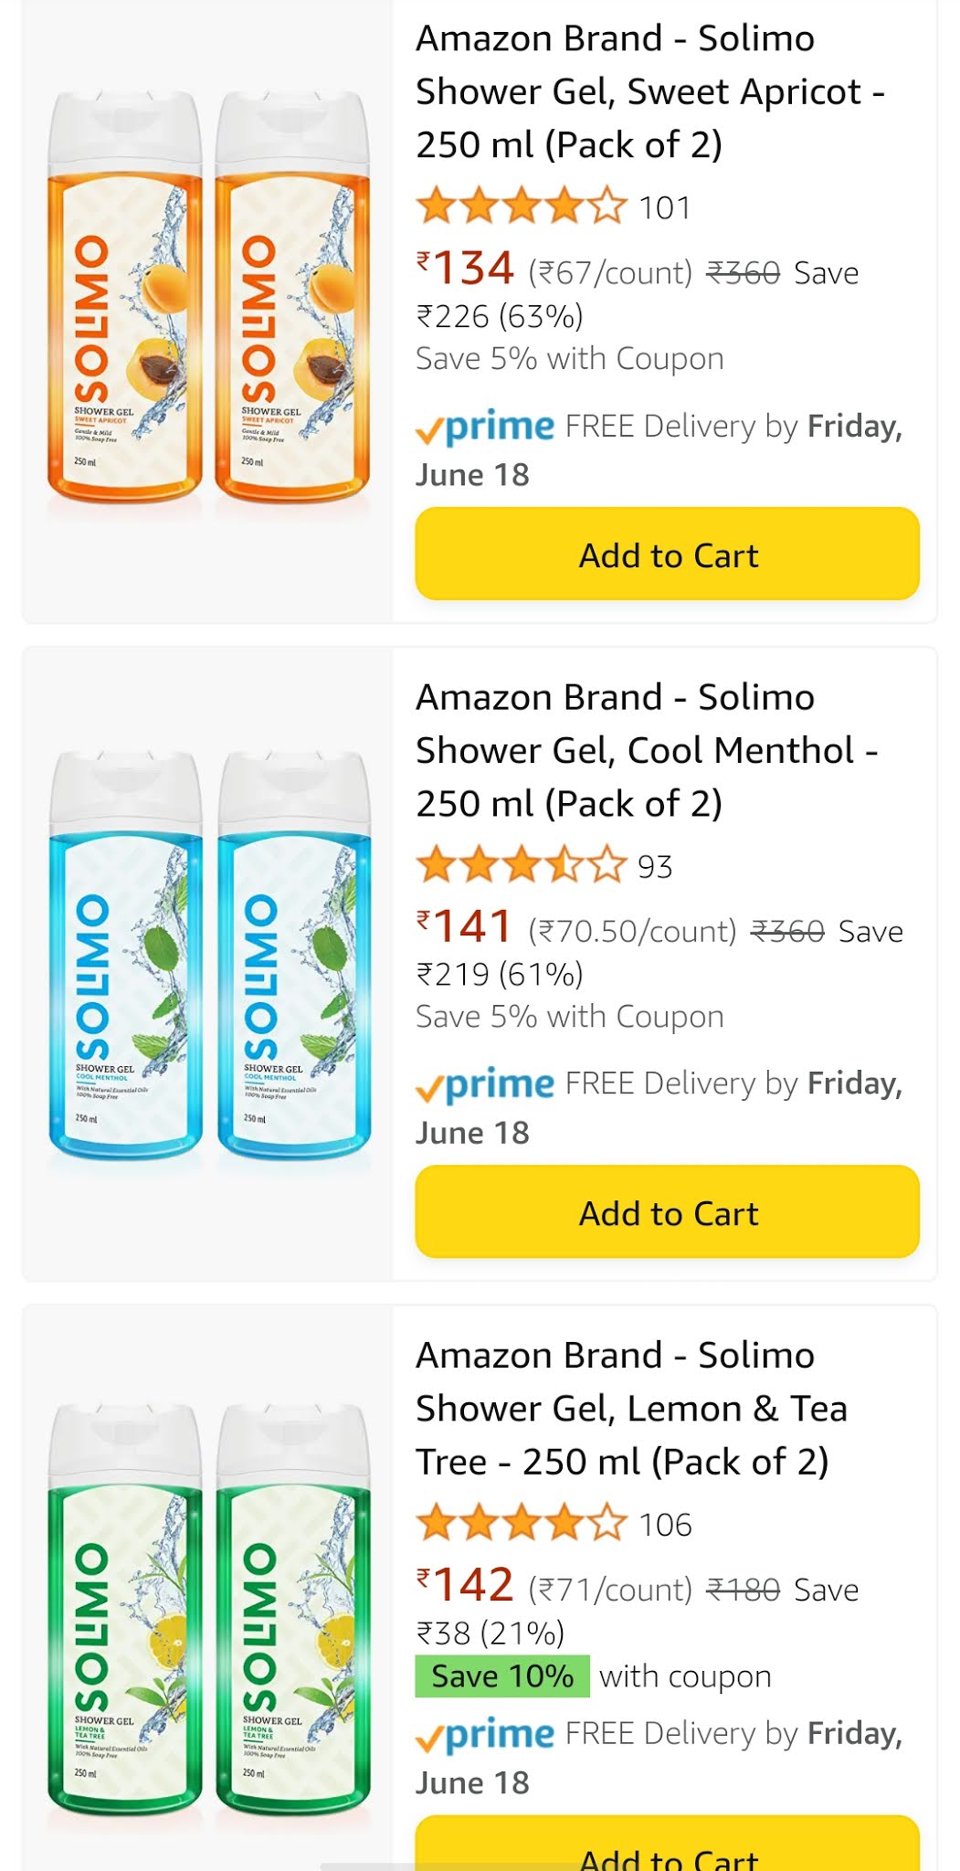This screenshot has width=960, height=1871.
Task: Open the 106 reviews count
Action: 665,1525
